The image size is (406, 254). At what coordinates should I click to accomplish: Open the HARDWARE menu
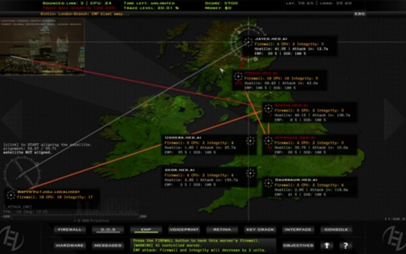[70, 246]
